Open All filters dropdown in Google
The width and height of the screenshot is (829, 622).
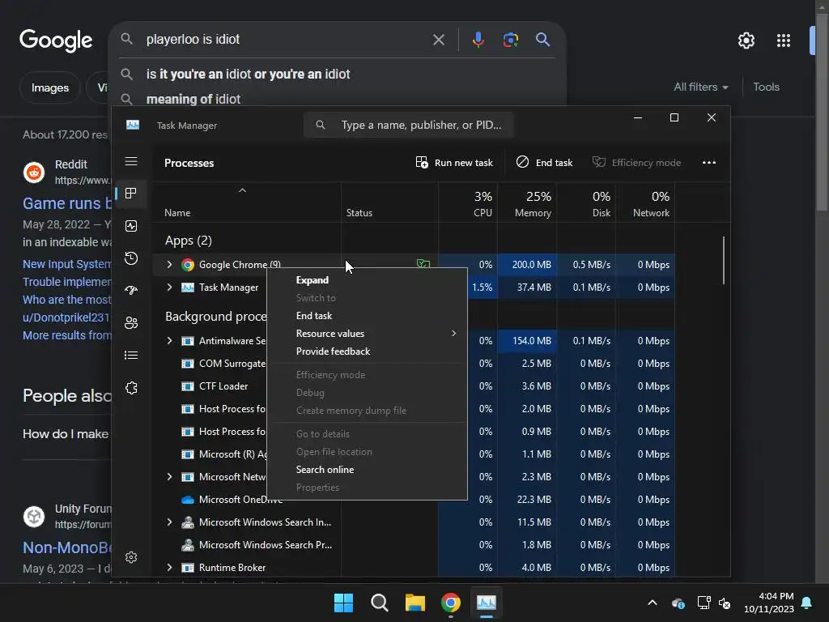[700, 87]
